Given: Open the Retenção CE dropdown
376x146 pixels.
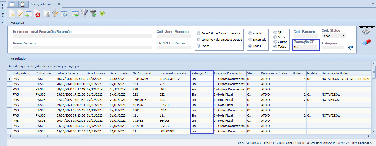Looking at the screenshot, I should pos(315,47).
